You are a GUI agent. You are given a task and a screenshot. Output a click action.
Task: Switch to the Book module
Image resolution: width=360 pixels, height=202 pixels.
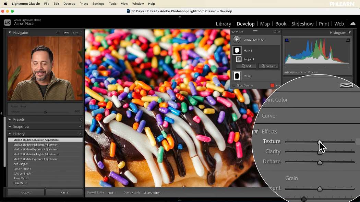pyautogui.click(x=280, y=24)
